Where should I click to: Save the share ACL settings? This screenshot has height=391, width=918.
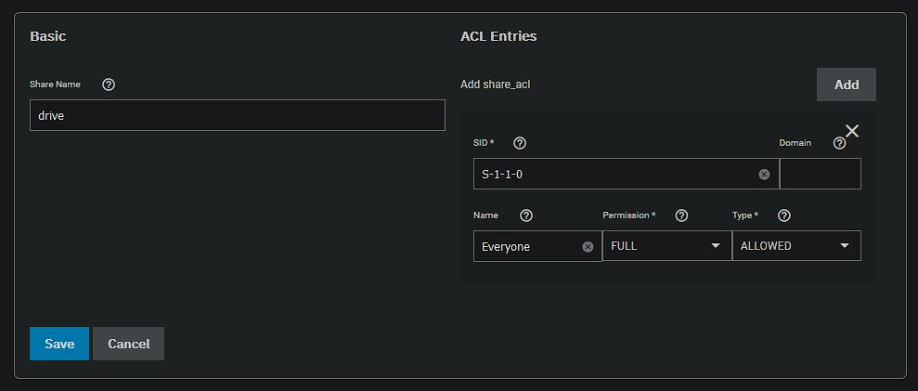pyautogui.click(x=59, y=344)
